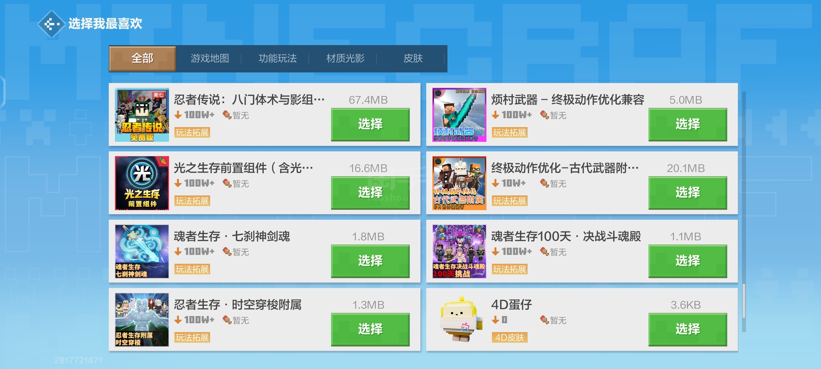This screenshot has height=369, width=821.
Task: Click the 忍者生存 时空穿梭 cover icon
Action: 142,320
